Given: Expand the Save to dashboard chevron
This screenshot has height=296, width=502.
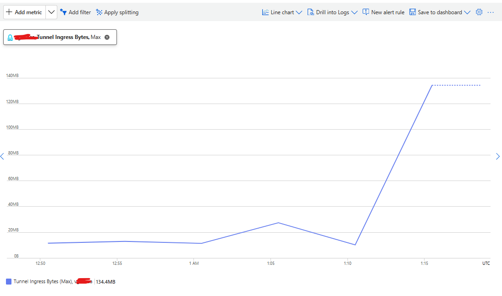Looking at the screenshot, I should click(468, 12).
